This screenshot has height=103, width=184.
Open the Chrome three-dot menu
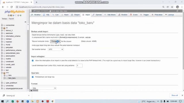click(182, 7)
